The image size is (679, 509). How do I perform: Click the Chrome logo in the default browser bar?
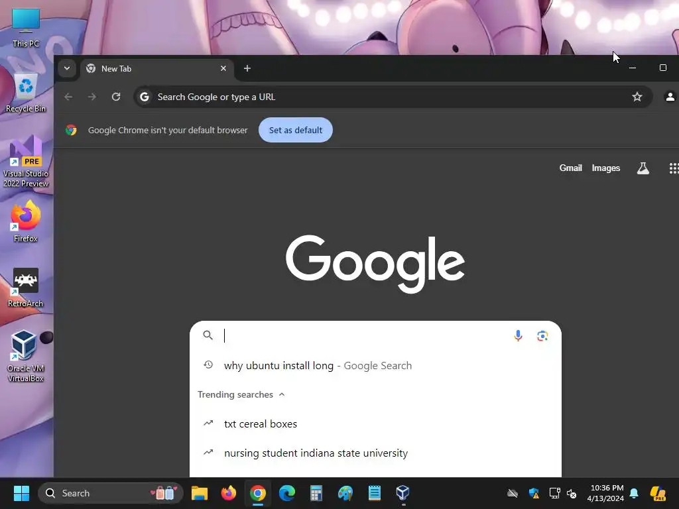(x=71, y=130)
